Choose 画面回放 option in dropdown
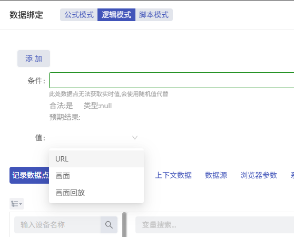The image size is (294, 237). point(96,193)
